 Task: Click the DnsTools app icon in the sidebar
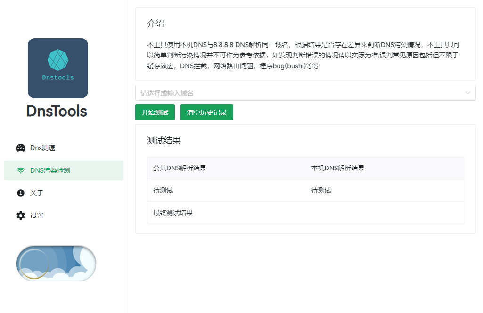click(57, 68)
